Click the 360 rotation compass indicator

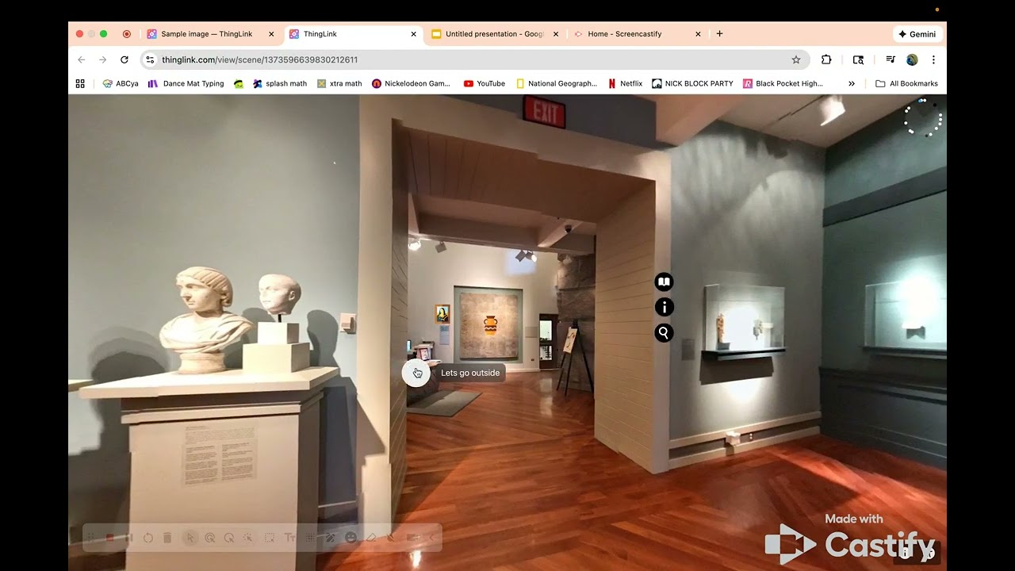[x=923, y=118]
